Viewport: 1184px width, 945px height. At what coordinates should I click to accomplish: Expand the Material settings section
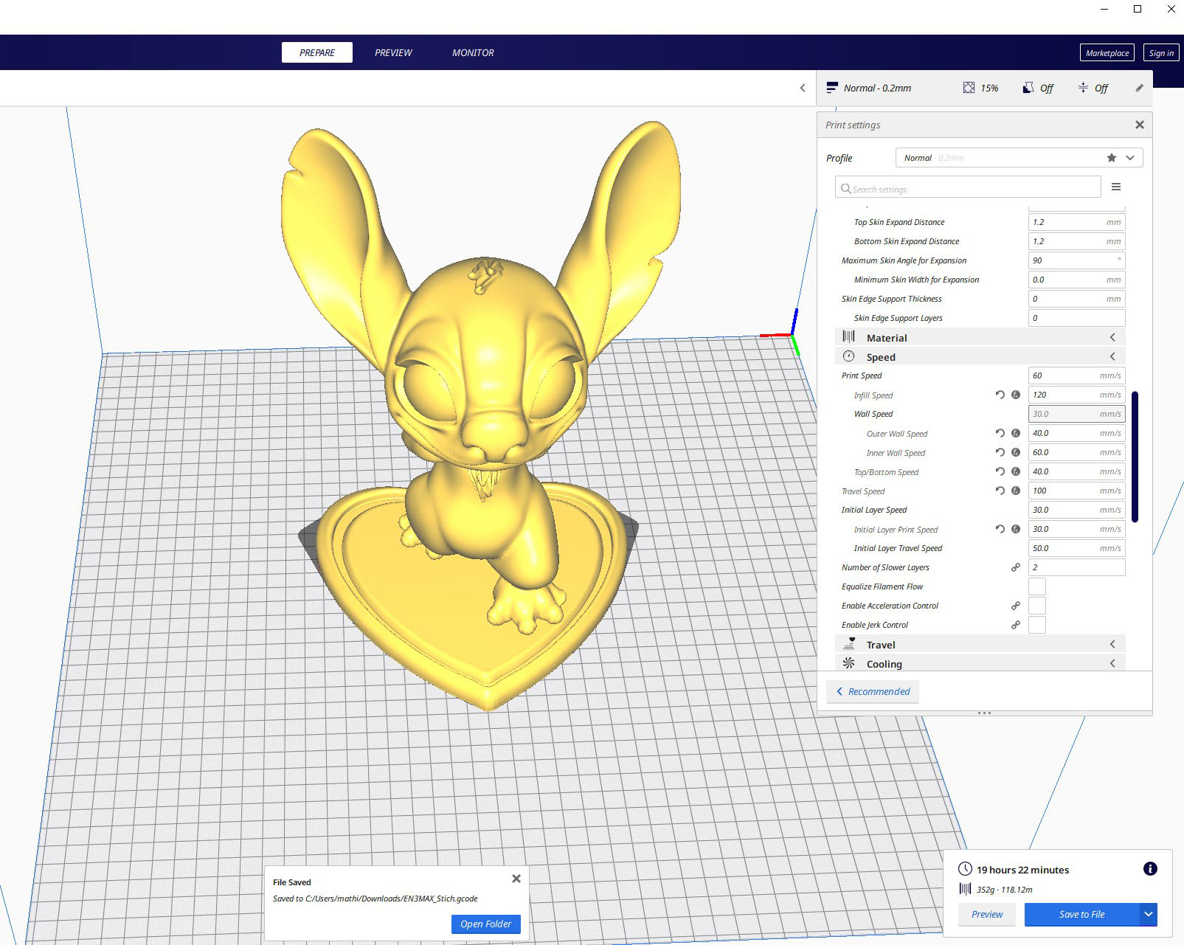[x=980, y=337]
